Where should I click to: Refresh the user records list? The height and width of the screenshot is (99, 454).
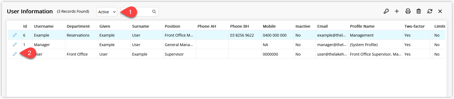pyautogui.click(x=430, y=11)
